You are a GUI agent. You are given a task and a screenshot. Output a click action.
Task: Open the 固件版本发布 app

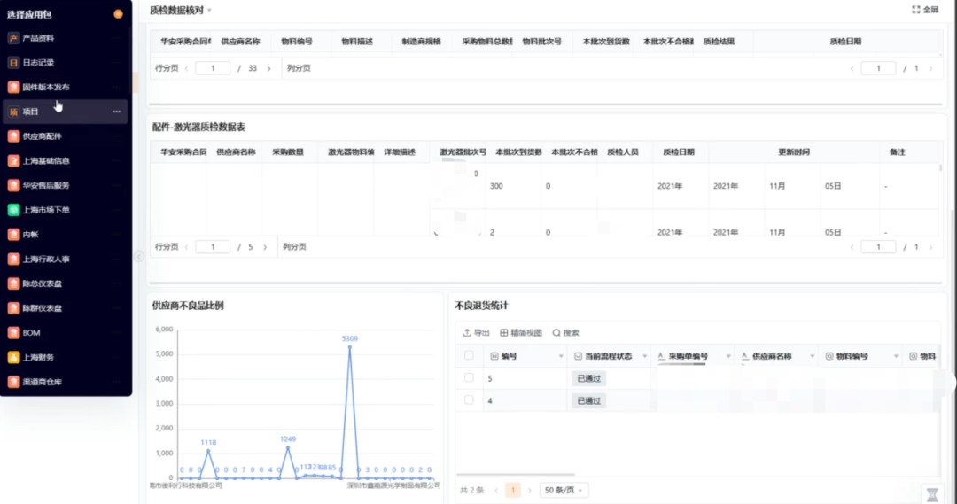[66, 88]
